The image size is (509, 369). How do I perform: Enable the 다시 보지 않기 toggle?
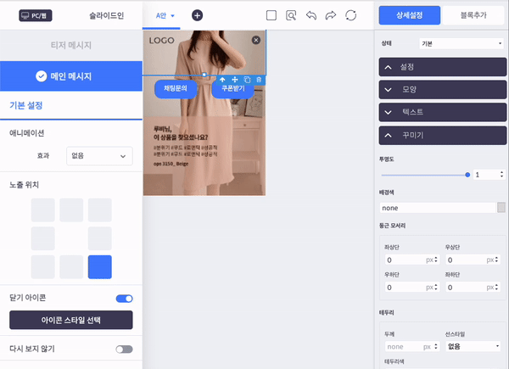(x=124, y=349)
